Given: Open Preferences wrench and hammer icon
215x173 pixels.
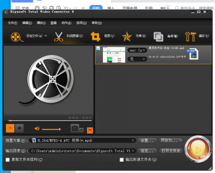Looking at the screenshot, I should 190,37.
